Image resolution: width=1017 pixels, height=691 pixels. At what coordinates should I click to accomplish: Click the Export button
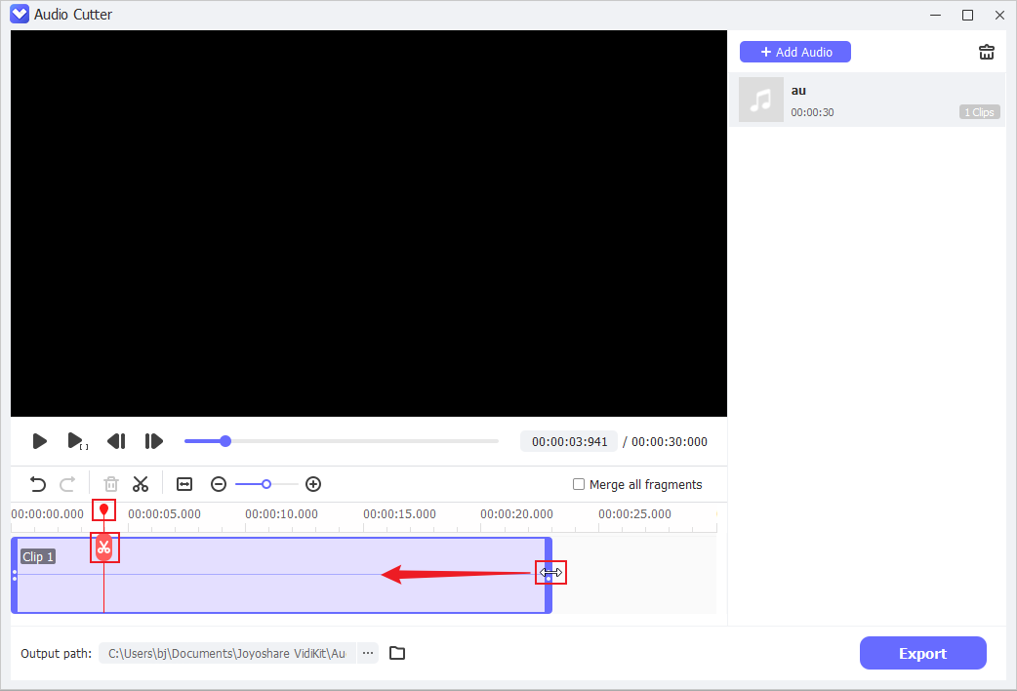point(922,653)
